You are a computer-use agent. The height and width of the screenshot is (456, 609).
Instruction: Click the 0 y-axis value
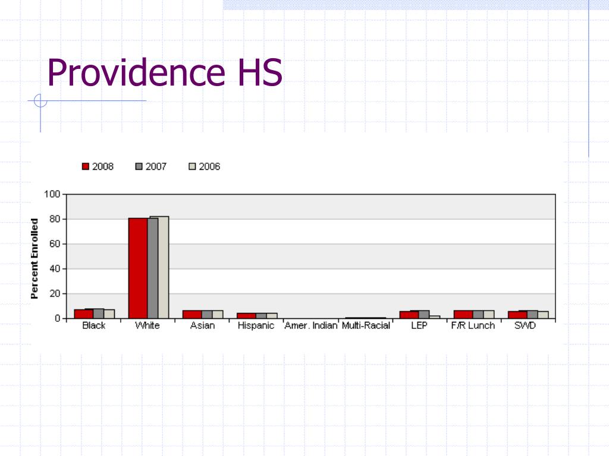58,318
